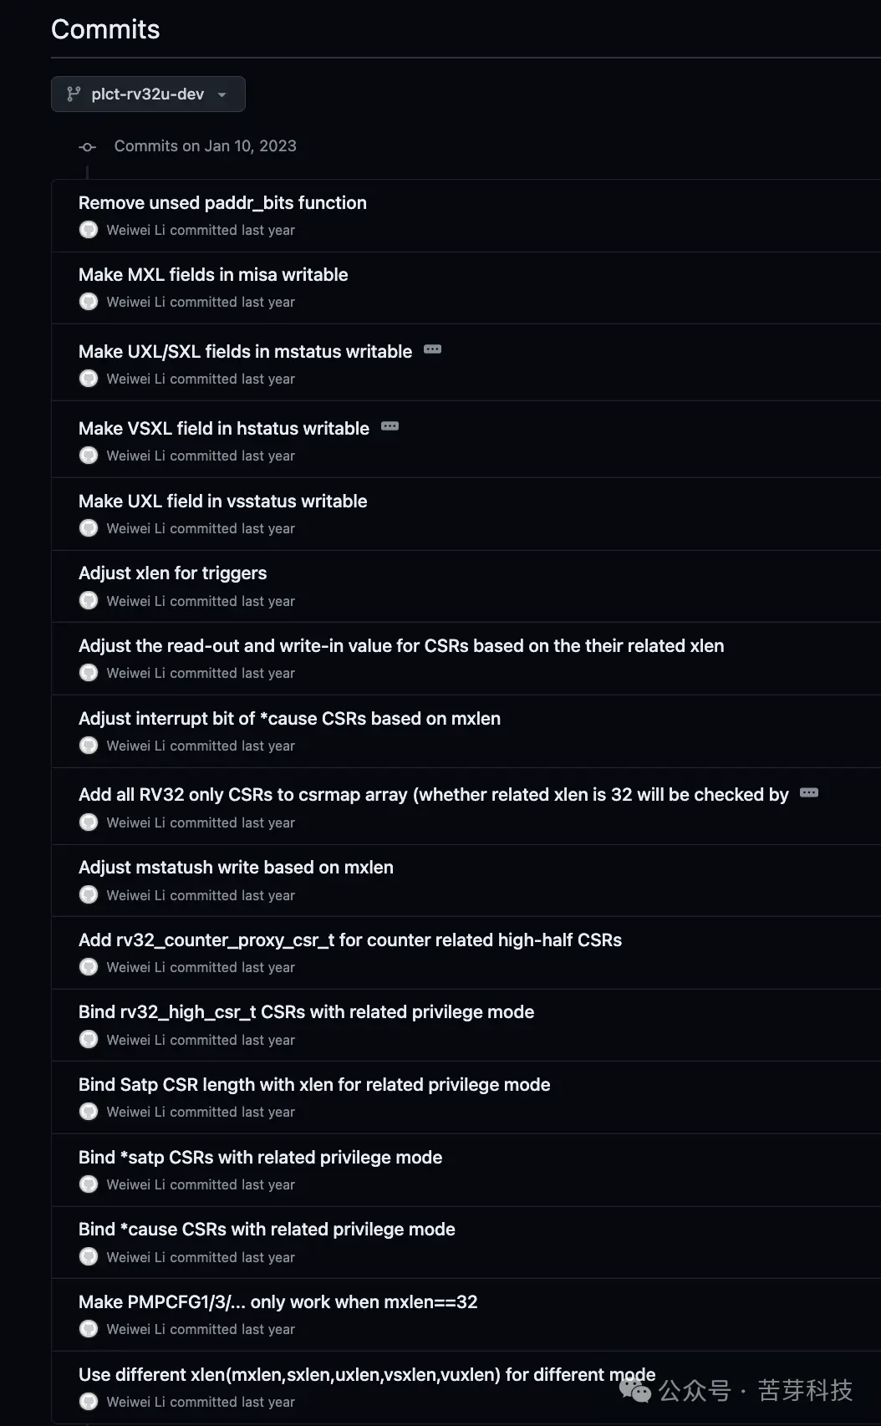Open 'Bind Satp CSR length with xlen' commit
The image size is (881, 1426).
pos(314,1085)
